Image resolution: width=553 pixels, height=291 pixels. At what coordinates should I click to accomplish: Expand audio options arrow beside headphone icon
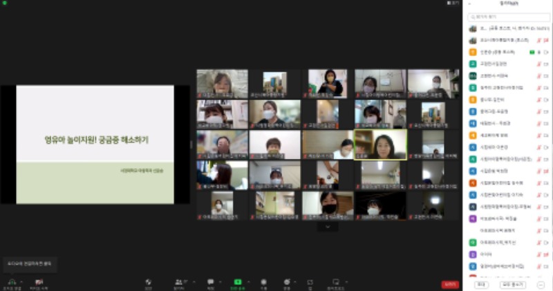point(20,281)
